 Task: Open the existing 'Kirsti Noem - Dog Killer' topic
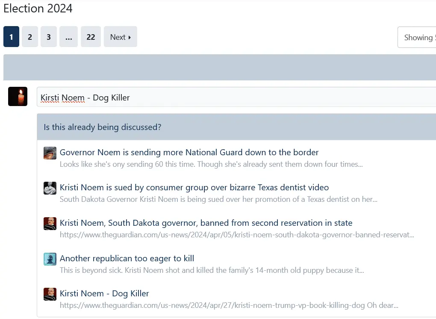click(104, 293)
